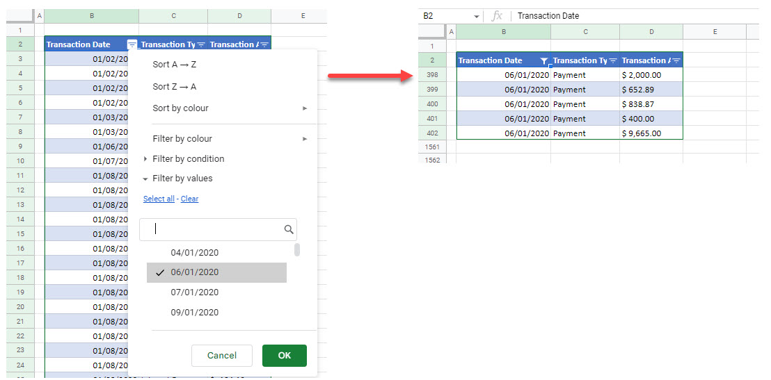
Task: Click filter icon on left Transaction Amount header
Action: coord(264,44)
